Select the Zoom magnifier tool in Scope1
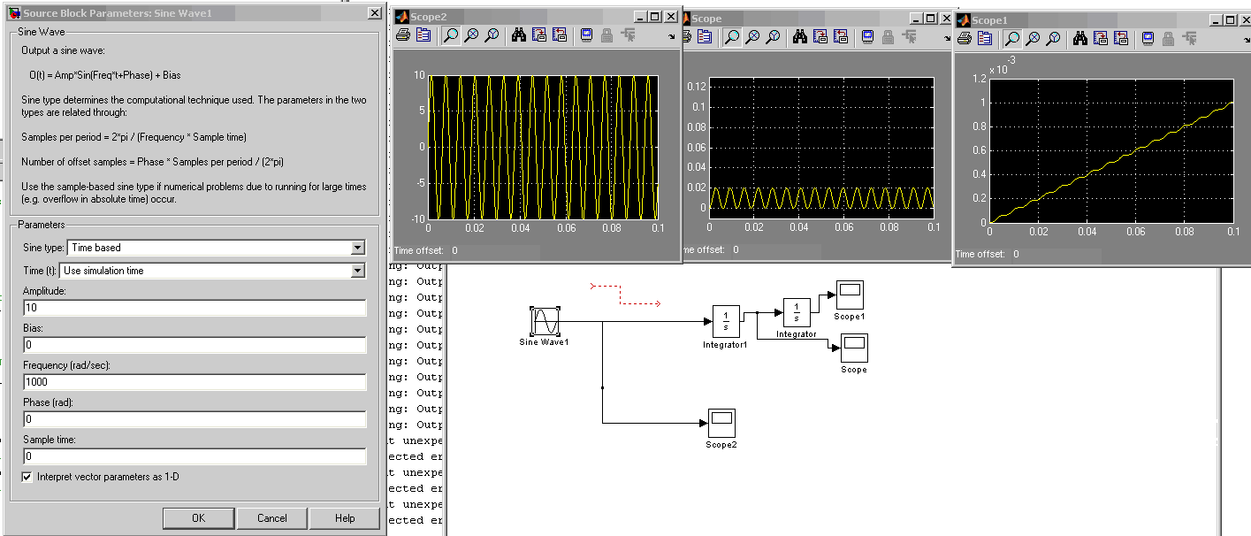The height and width of the screenshot is (536, 1251). pyautogui.click(x=1011, y=39)
